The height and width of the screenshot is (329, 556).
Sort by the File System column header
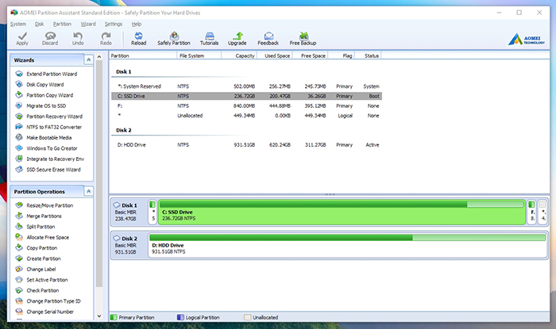(199, 55)
